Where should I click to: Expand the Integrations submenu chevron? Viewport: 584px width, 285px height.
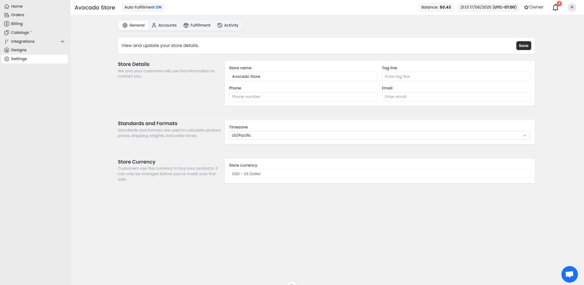point(63,41)
